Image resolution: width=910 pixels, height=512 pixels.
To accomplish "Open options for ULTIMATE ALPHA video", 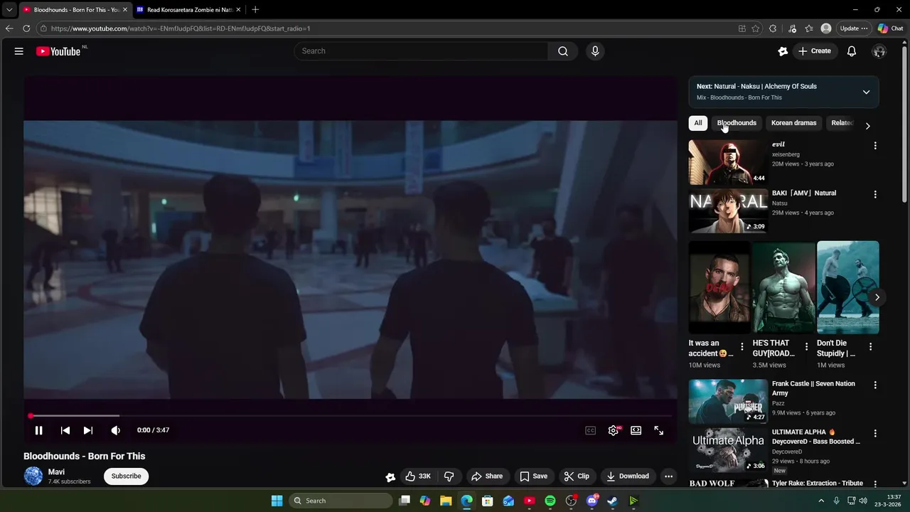I will 875,434.
